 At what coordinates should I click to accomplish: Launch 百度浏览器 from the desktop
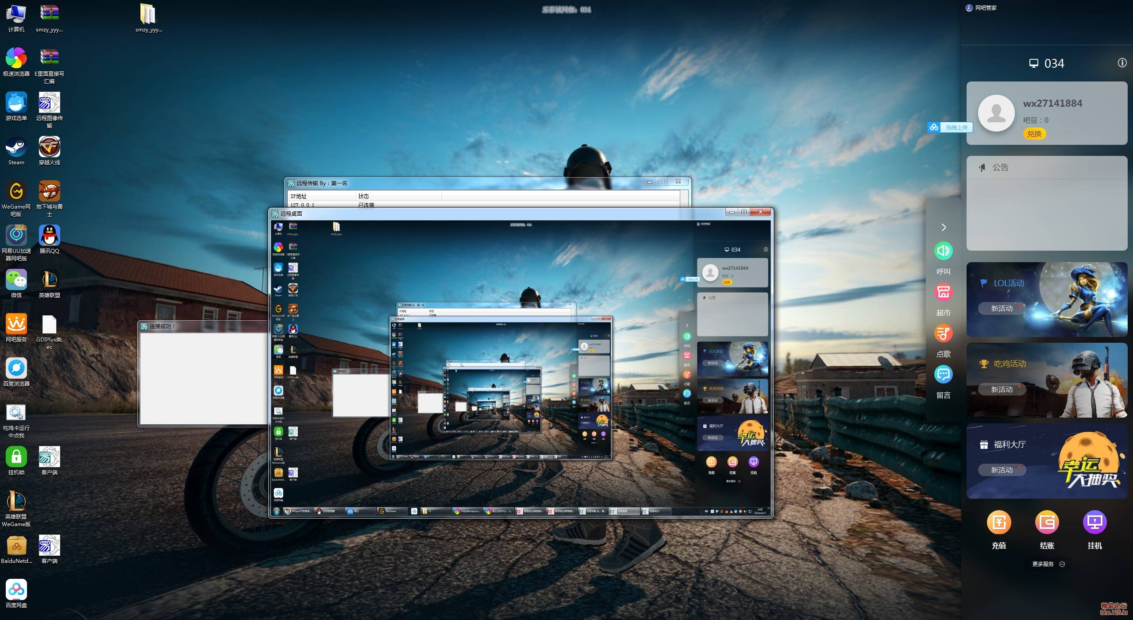16,372
